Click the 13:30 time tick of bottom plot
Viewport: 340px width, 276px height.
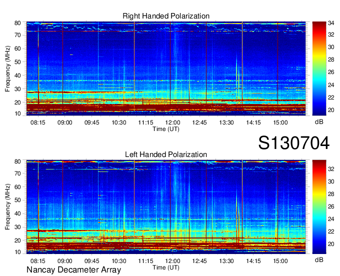(226, 261)
